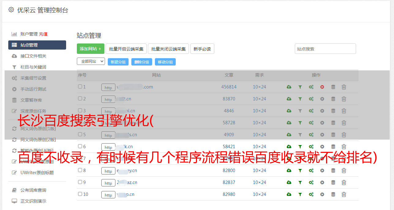Open the http protocol selector in row 1

pos(108,88)
